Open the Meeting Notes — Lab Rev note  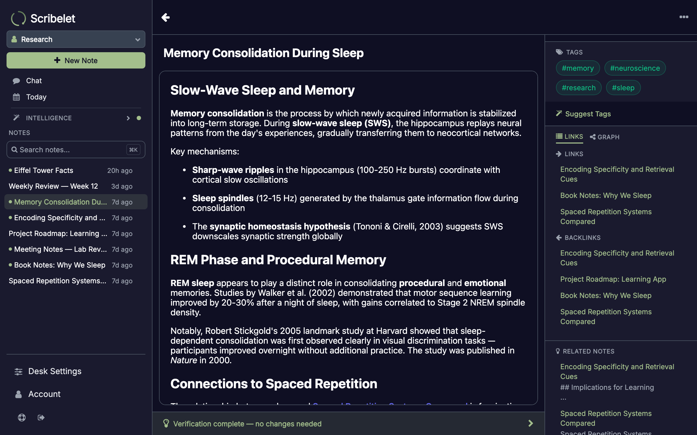pyautogui.click(x=76, y=249)
